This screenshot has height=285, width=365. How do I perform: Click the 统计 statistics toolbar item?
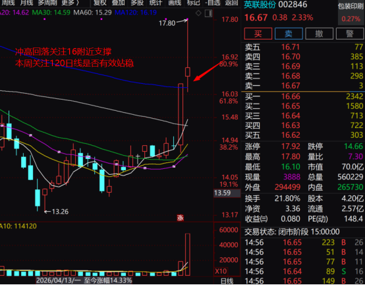click(155, 3)
